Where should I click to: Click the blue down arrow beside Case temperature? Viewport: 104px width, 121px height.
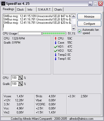[x=56, y=43]
